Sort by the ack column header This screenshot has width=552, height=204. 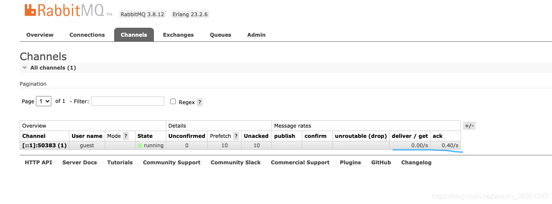click(437, 136)
